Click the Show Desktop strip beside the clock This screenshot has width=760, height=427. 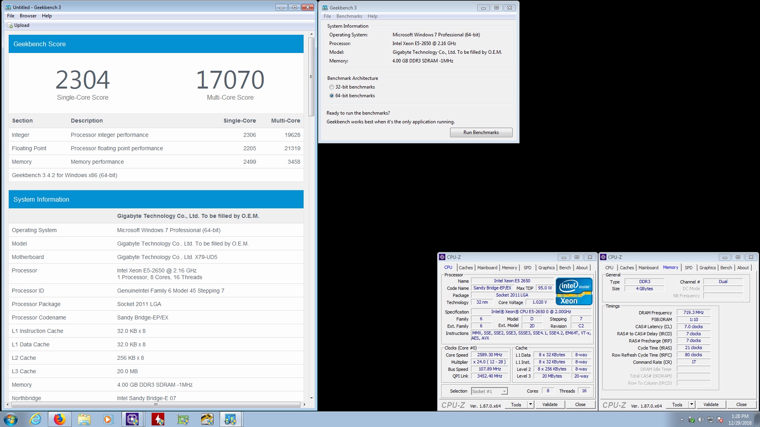(757, 419)
